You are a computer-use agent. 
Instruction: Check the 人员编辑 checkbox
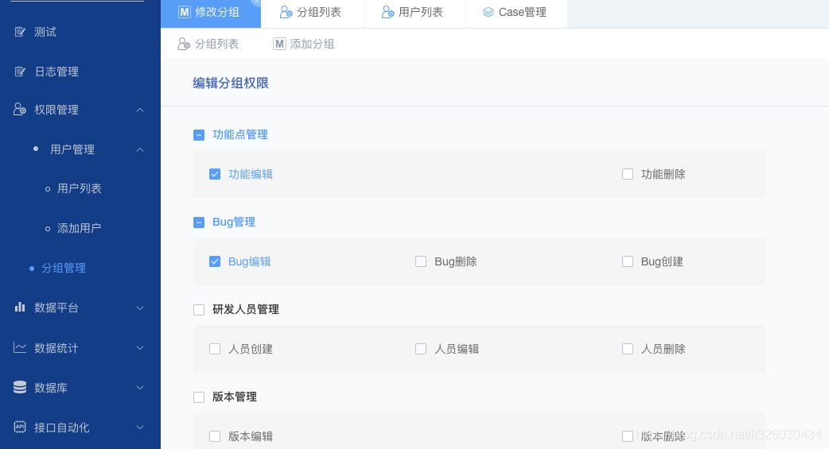[x=421, y=349]
